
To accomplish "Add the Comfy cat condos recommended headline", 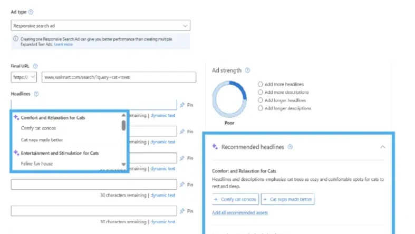I will coord(235,199).
